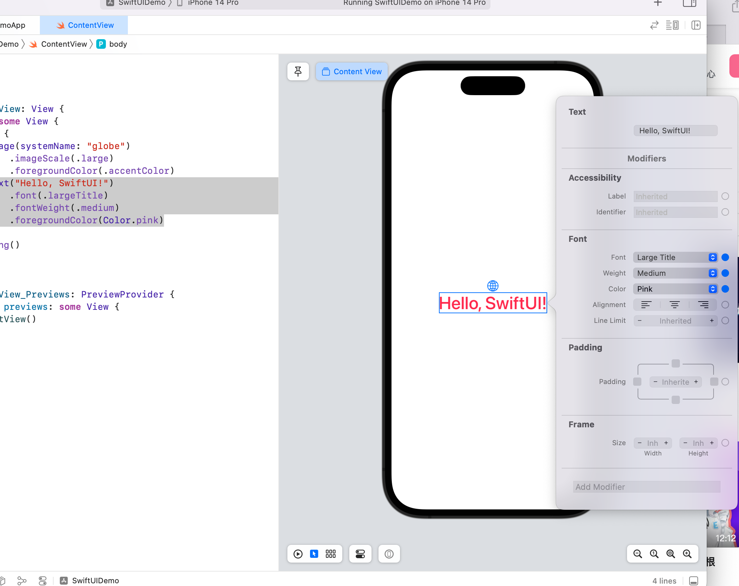Image resolution: width=739 pixels, height=586 pixels.
Task: Click the Content View preview button
Action: [352, 71]
